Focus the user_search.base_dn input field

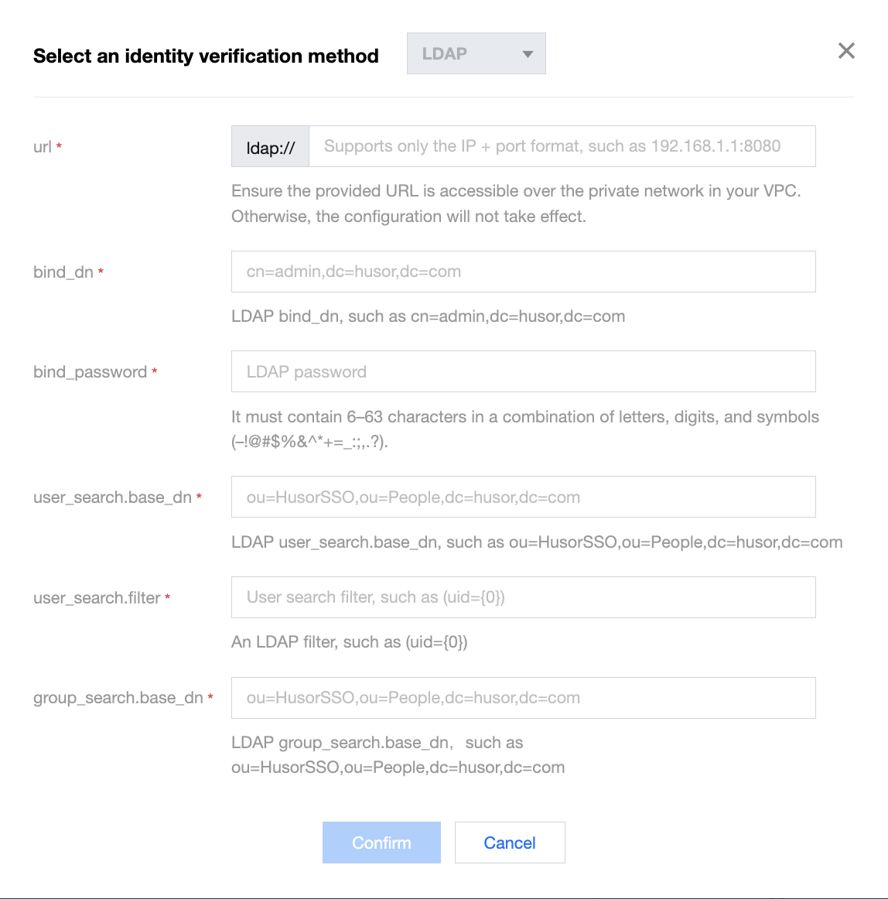pyautogui.click(x=523, y=497)
